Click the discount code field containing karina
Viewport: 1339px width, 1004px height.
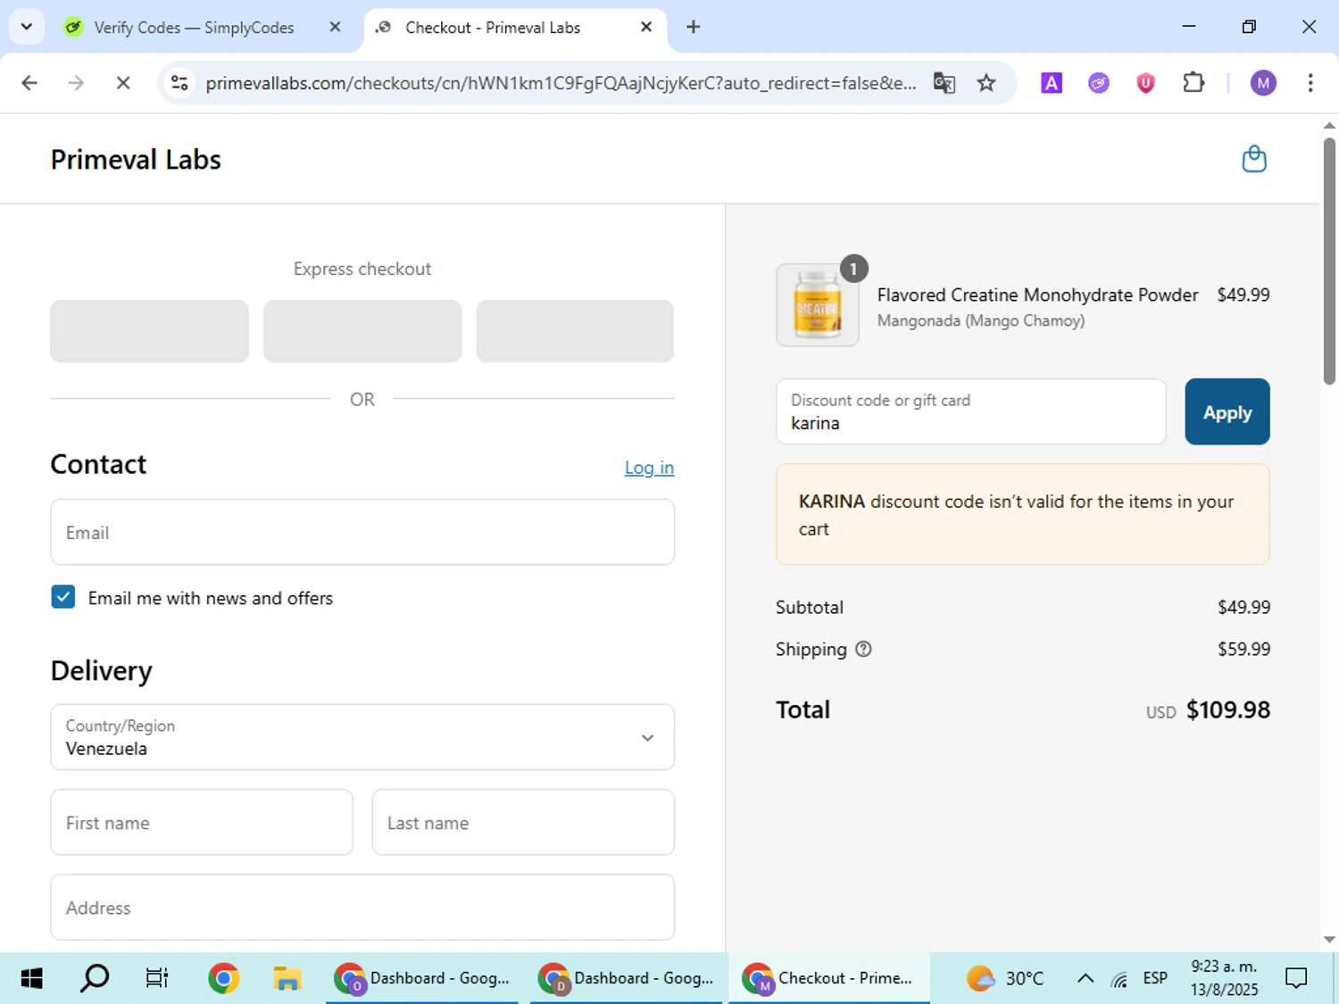(971, 411)
